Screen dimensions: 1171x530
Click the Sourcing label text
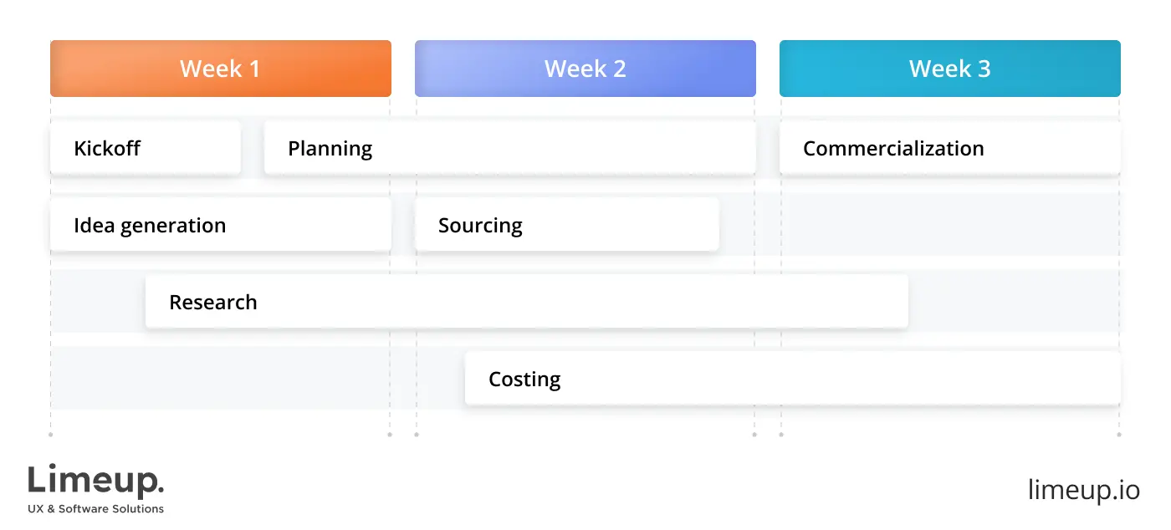[480, 226]
